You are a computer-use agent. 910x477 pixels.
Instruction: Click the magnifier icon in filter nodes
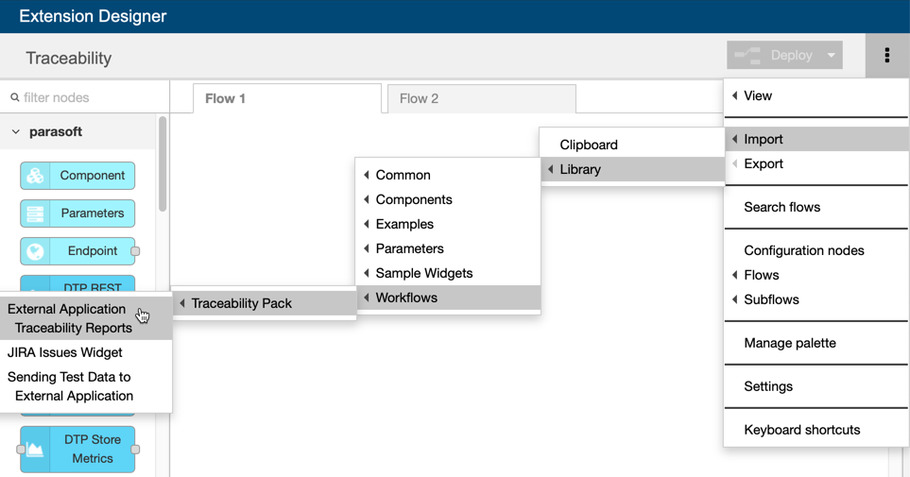tap(15, 97)
